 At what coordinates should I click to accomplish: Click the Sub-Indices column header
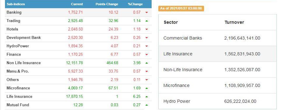click(16, 4)
